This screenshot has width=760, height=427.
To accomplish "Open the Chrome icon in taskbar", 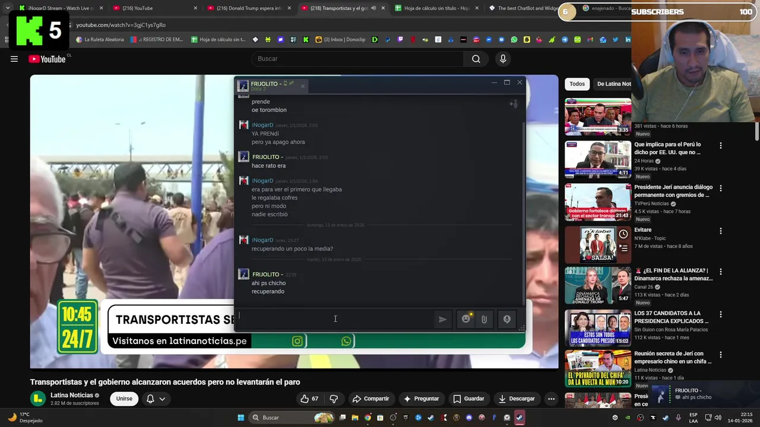I will [368, 418].
